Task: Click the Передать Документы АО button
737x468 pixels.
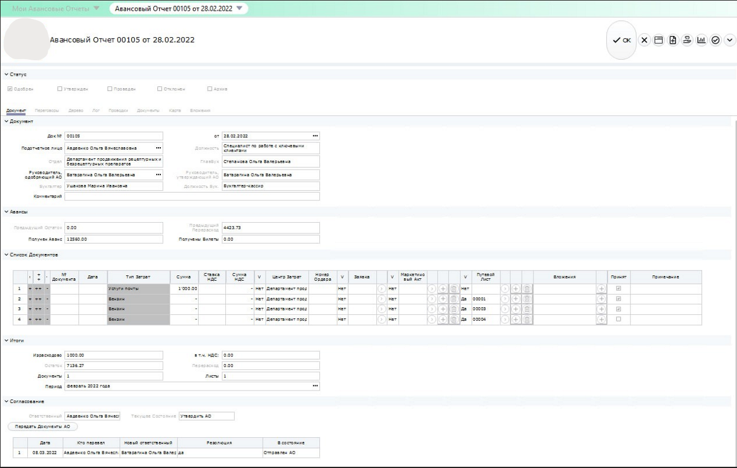Action: [x=43, y=426]
